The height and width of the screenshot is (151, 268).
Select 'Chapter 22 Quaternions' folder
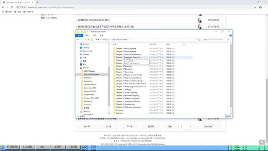(x=124, y=104)
